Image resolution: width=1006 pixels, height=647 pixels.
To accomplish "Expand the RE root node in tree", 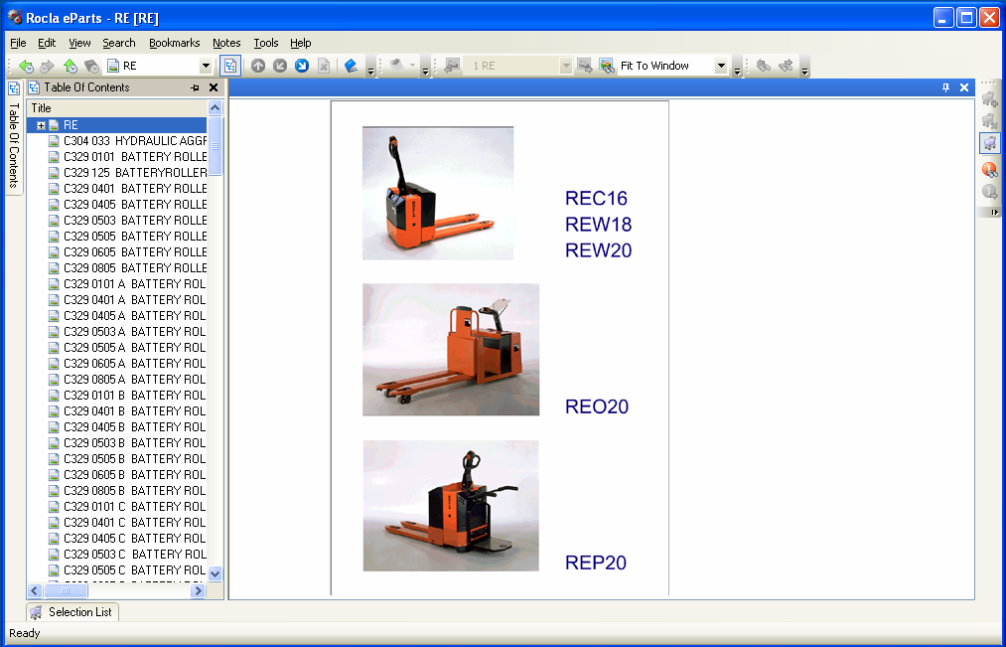I will 41,125.
